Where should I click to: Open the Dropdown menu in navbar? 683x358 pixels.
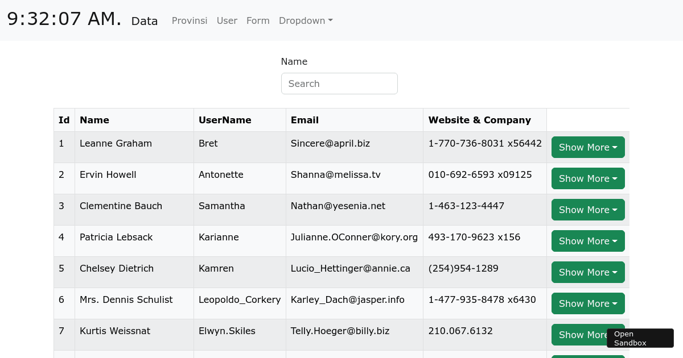(305, 20)
